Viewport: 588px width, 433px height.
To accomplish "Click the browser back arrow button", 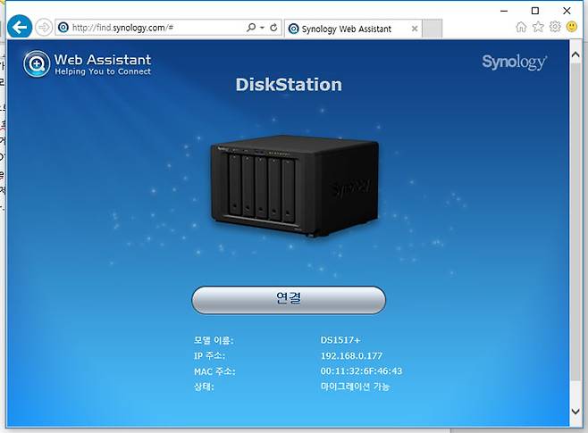I will (x=20, y=27).
